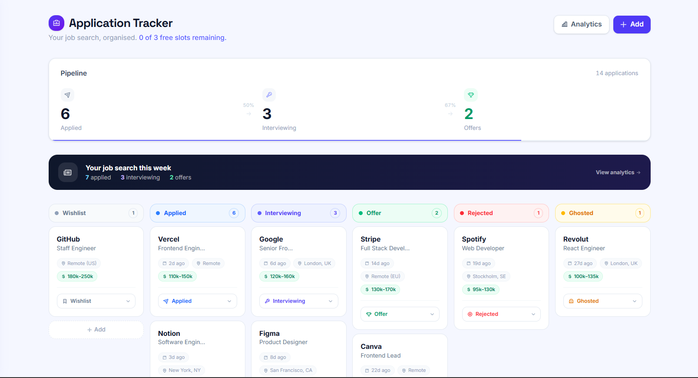Select the Ghosted column header
The width and height of the screenshot is (698, 378).
pyautogui.click(x=602, y=213)
